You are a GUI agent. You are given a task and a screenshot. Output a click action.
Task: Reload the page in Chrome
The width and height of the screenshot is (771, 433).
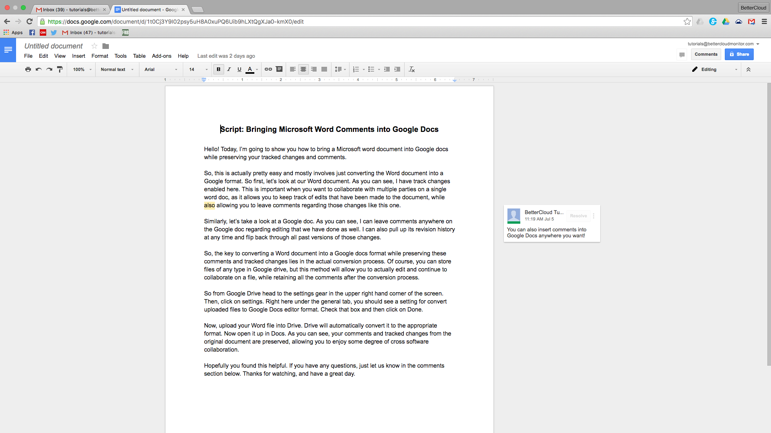[29, 22]
